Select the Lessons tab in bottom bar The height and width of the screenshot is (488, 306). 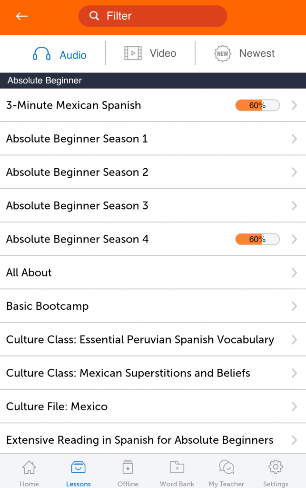(79, 473)
